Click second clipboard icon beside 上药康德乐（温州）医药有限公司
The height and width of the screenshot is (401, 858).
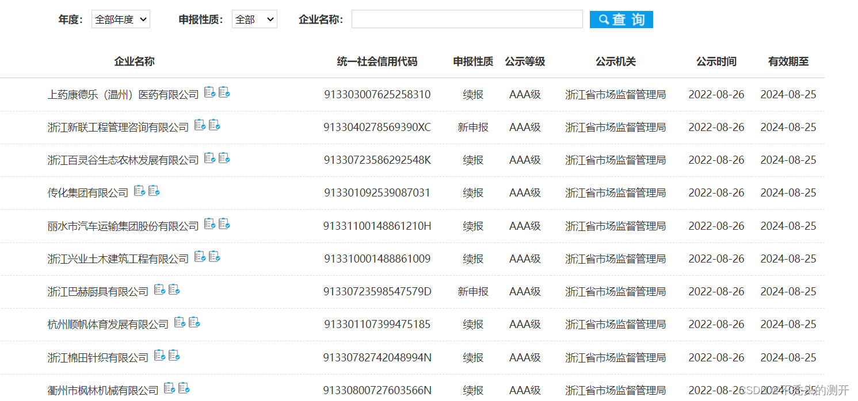point(224,92)
